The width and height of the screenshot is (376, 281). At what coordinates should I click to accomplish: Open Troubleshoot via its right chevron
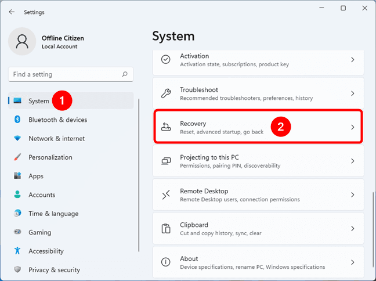(x=352, y=93)
